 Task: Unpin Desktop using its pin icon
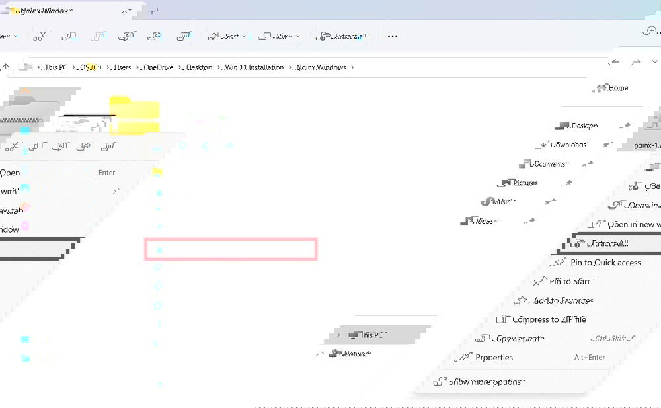tap(625, 126)
